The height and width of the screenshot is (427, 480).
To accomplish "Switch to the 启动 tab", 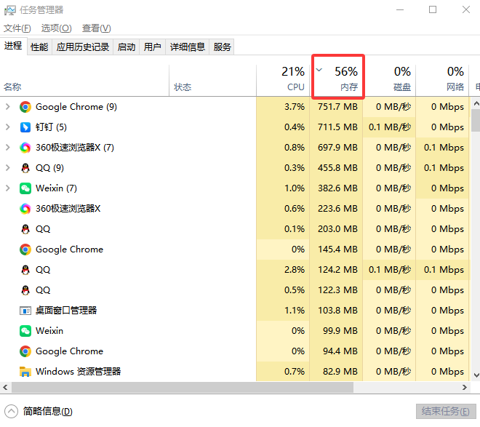I will click(127, 47).
